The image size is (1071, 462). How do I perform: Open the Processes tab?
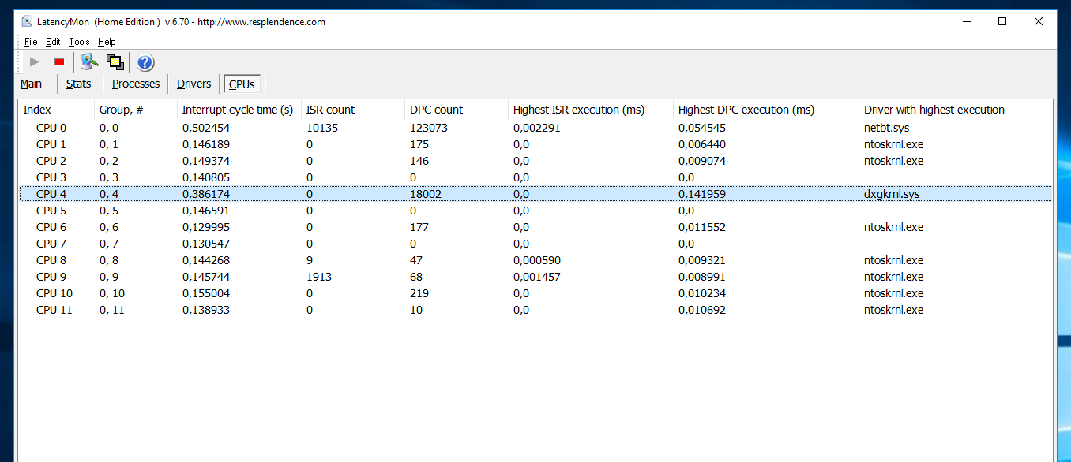coord(136,84)
